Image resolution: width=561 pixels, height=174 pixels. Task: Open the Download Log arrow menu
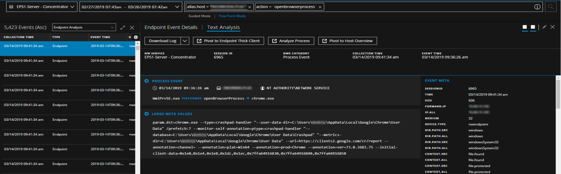(185, 41)
